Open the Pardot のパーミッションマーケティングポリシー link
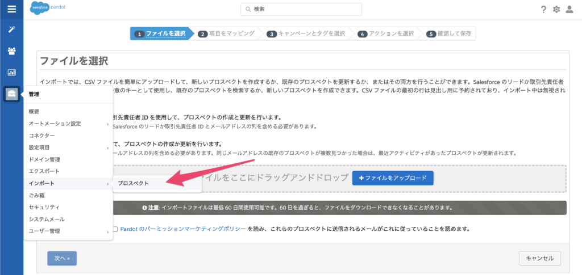This screenshot has height=275, width=582. click(x=183, y=229)
